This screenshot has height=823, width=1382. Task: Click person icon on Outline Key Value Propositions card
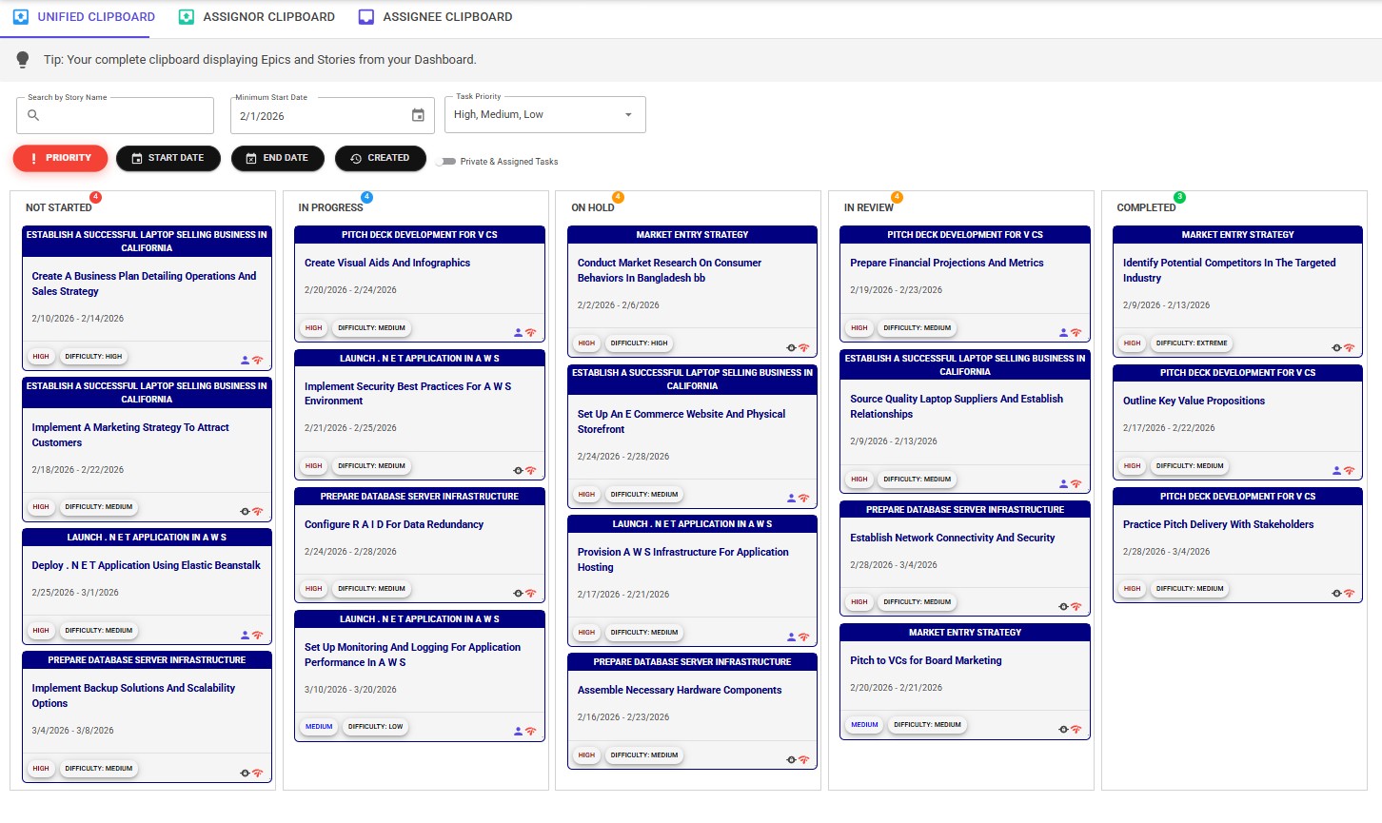click(1336, 471)
